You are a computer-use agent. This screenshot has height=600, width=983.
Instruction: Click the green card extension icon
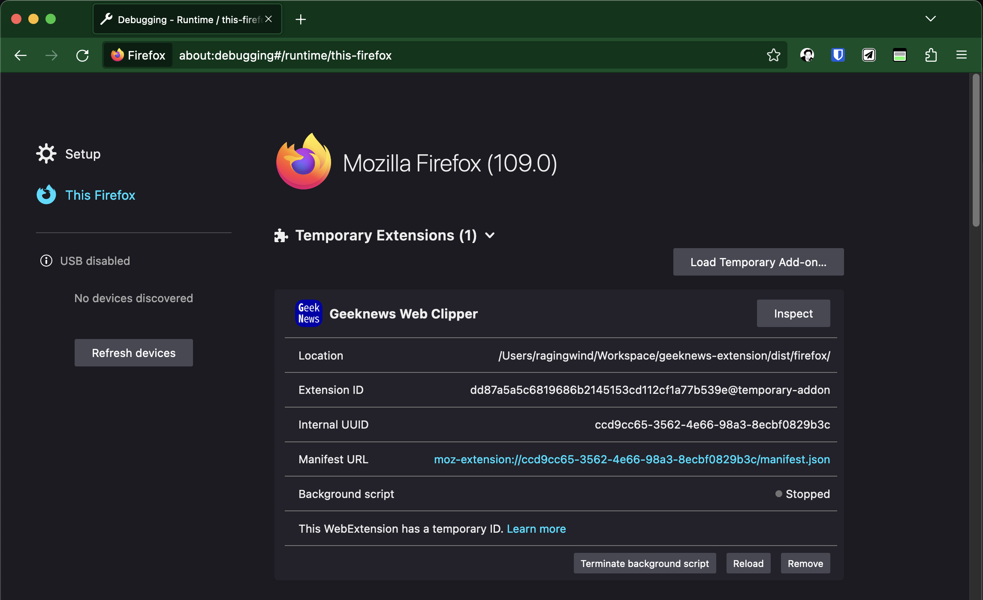[899, 55]
